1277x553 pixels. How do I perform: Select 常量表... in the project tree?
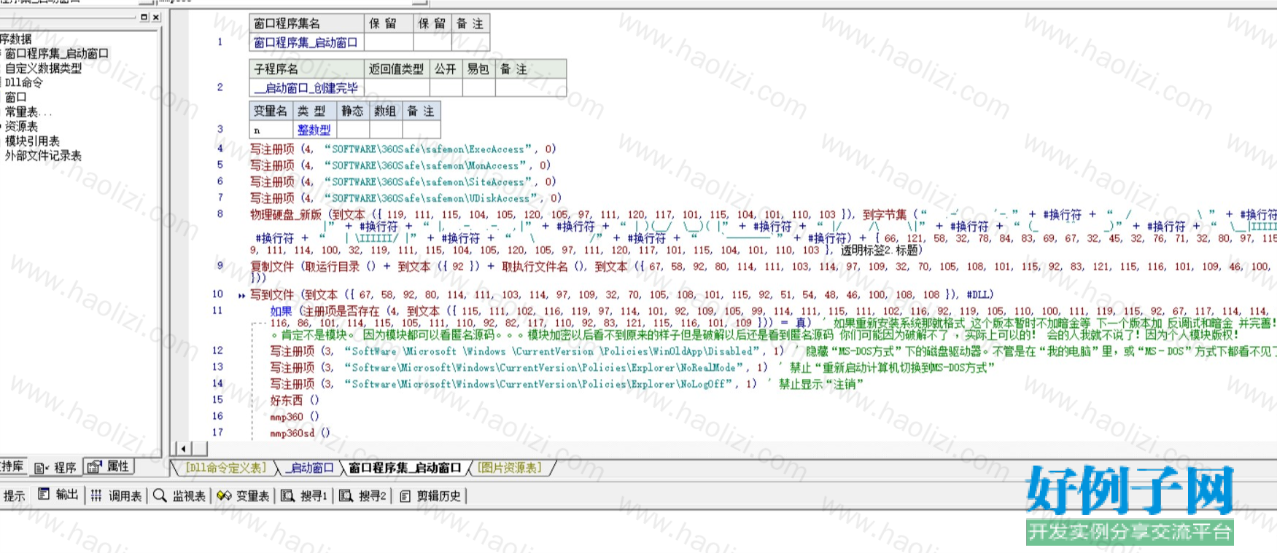click(x=28, y=111)
